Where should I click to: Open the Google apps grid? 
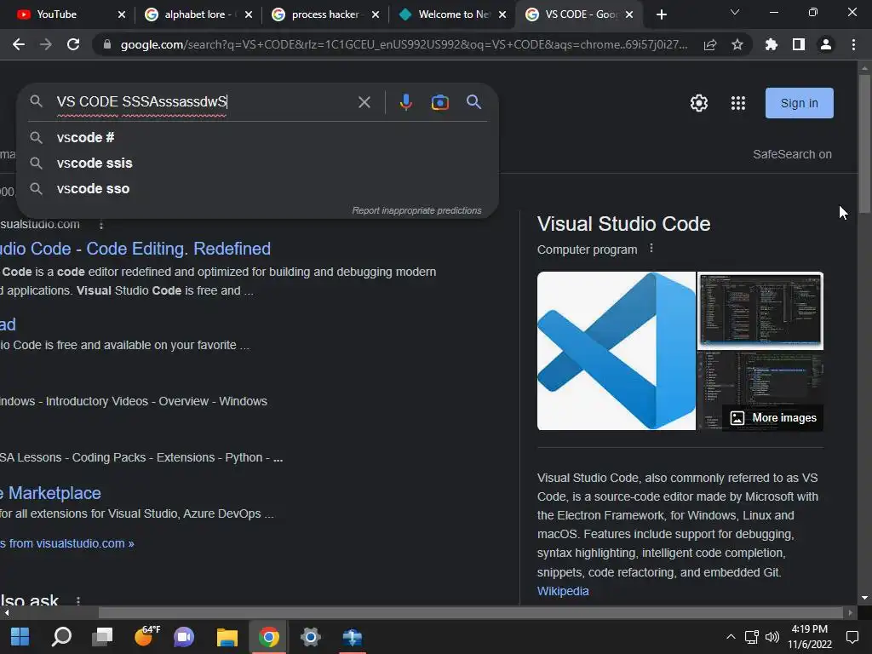[x=738, y=103]
